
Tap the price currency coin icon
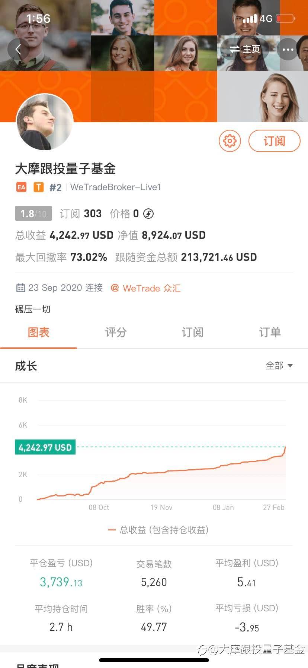coord(148,214)
